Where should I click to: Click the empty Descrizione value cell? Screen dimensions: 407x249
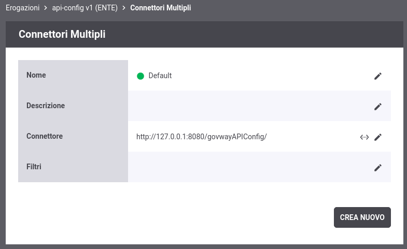[249, 106]
